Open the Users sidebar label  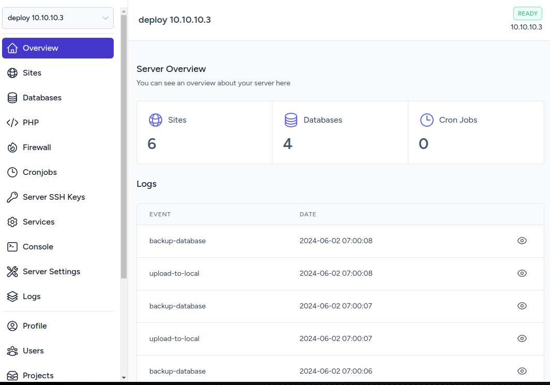point(33,351)
